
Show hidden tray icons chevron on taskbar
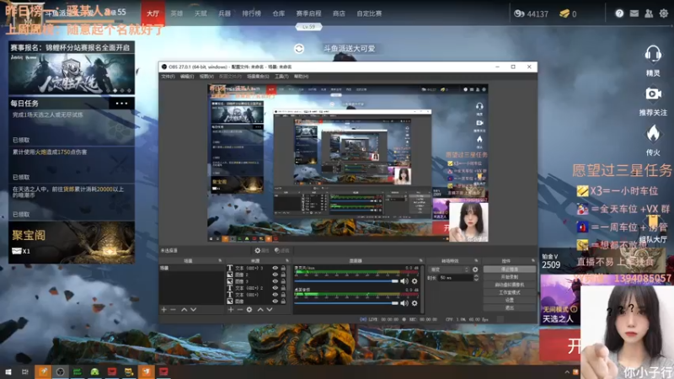(567, 372)
